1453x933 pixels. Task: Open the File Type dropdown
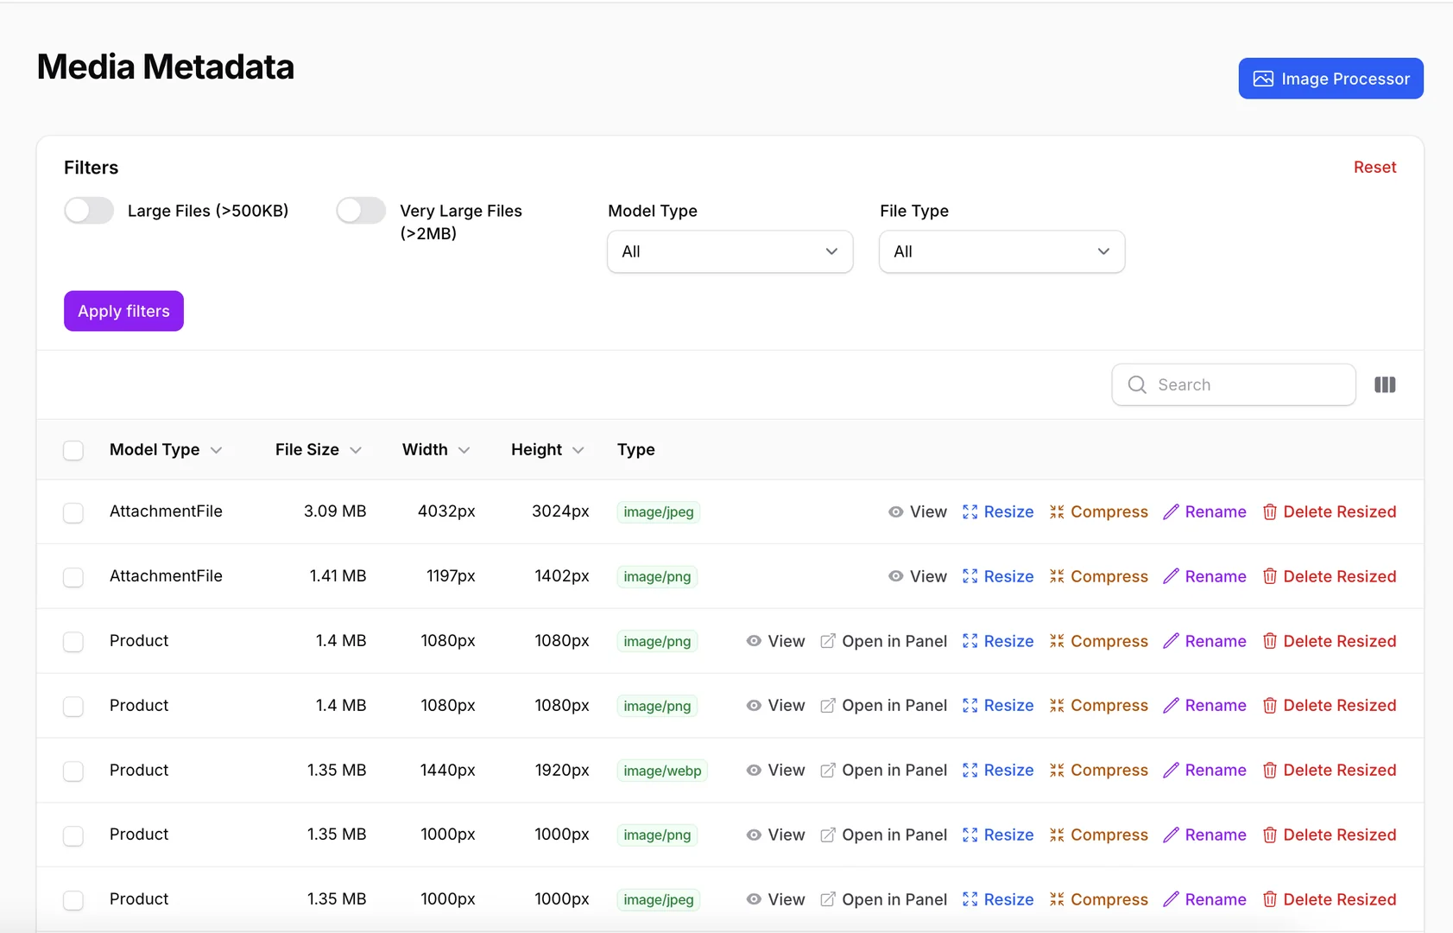point(1001,251)
